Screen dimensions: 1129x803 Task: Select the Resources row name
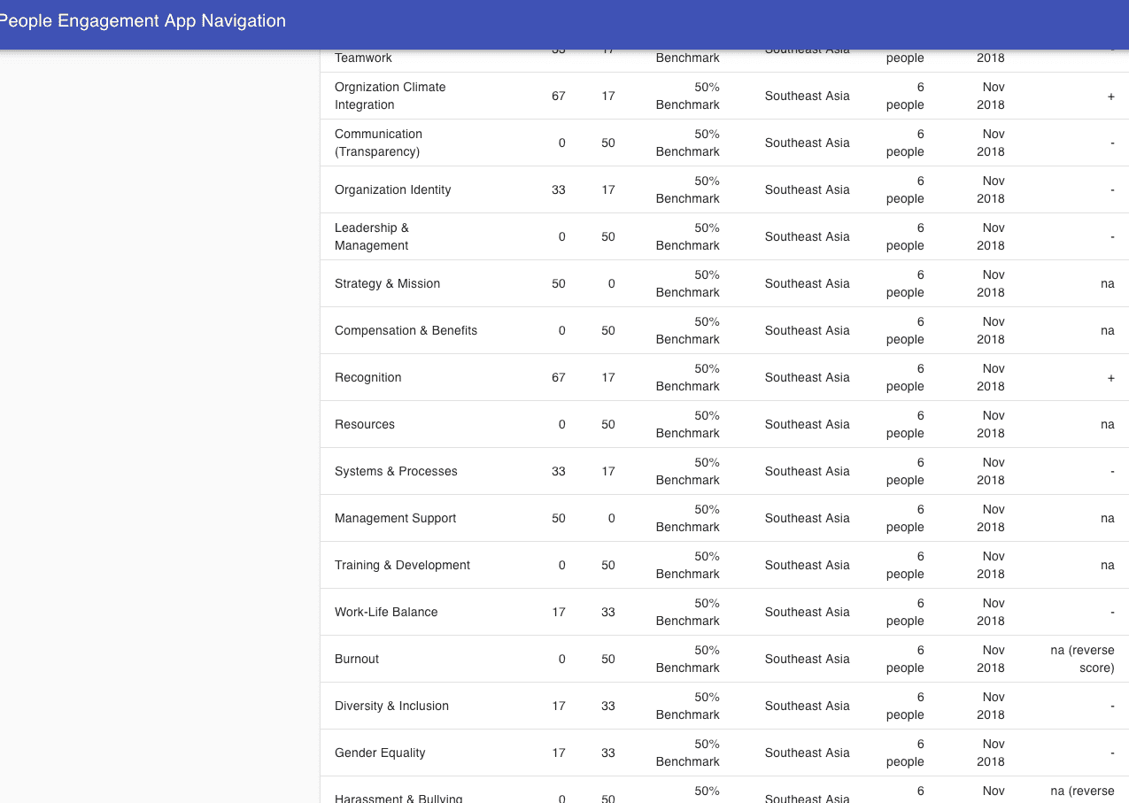[365, 424]
